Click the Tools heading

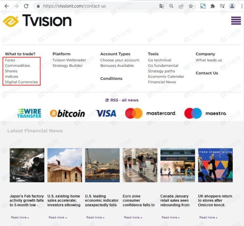[153, 54]
